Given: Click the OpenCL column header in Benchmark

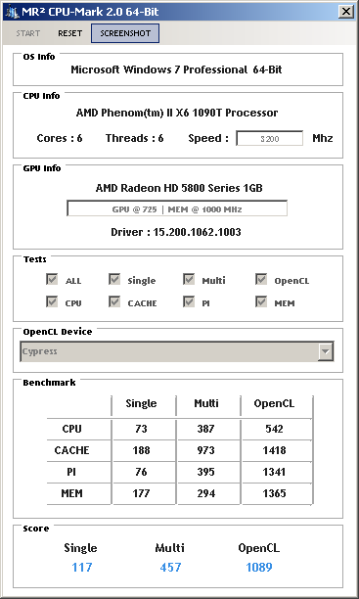Looking at the screenshot, I should (x=274, y=403).
